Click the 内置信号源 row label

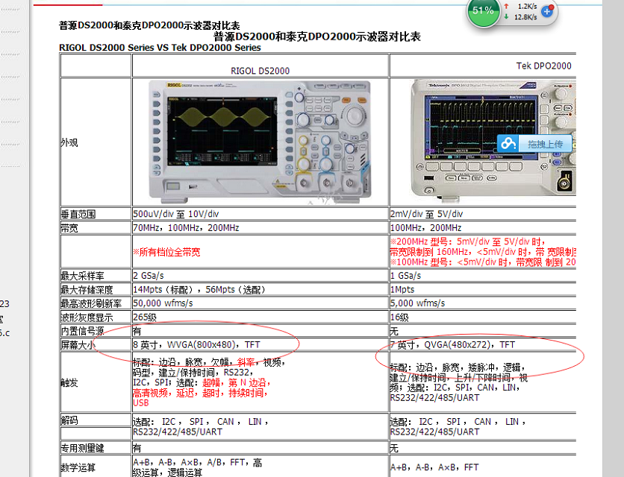[82, 331]
